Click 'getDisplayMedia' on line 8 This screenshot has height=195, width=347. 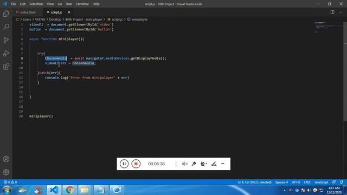tap(146, 58)
